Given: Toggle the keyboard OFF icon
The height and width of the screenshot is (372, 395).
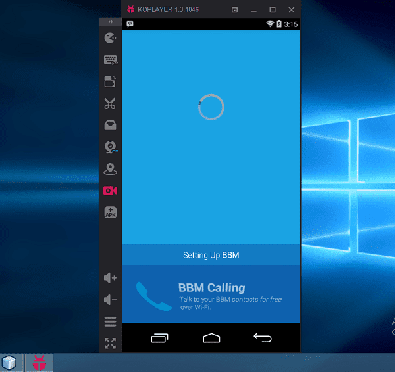Looking at the screenshot, I should pyautogui.click(x=111, y=60).
